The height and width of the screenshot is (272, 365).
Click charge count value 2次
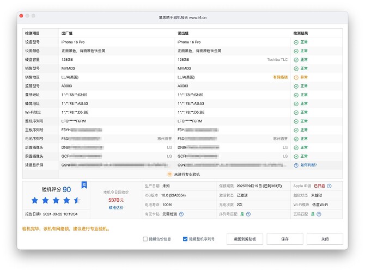240,205
